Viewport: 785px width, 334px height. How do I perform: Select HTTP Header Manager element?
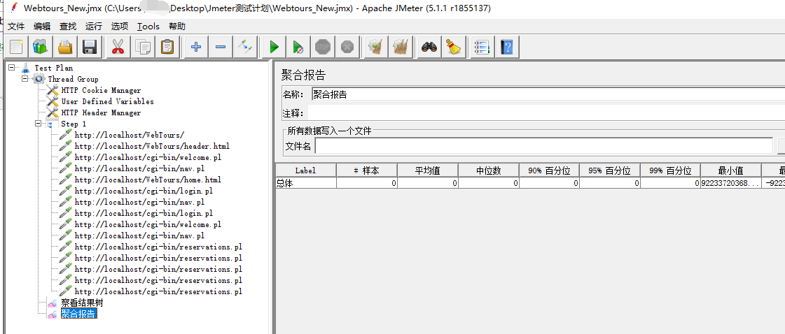101,112
